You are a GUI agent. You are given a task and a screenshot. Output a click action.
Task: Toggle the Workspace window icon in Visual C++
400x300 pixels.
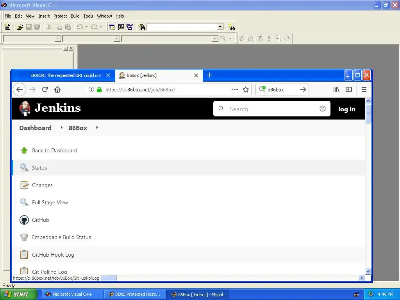pos(112,27)
